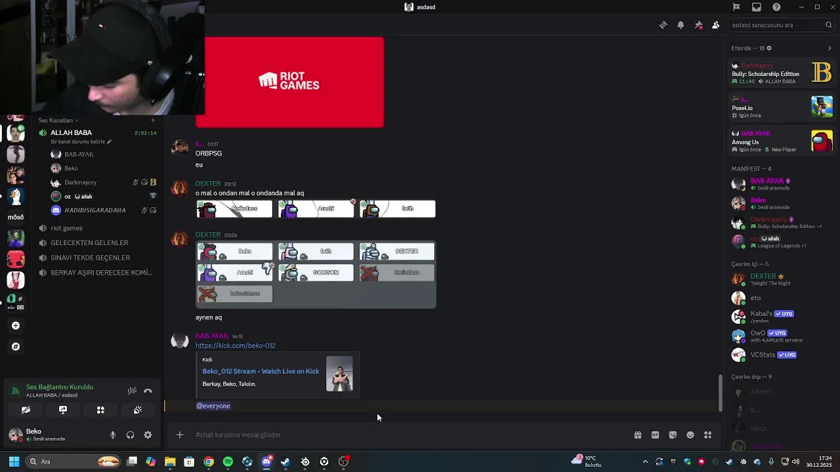
Task: Add a server with plus icon
Action: [16, 325]
